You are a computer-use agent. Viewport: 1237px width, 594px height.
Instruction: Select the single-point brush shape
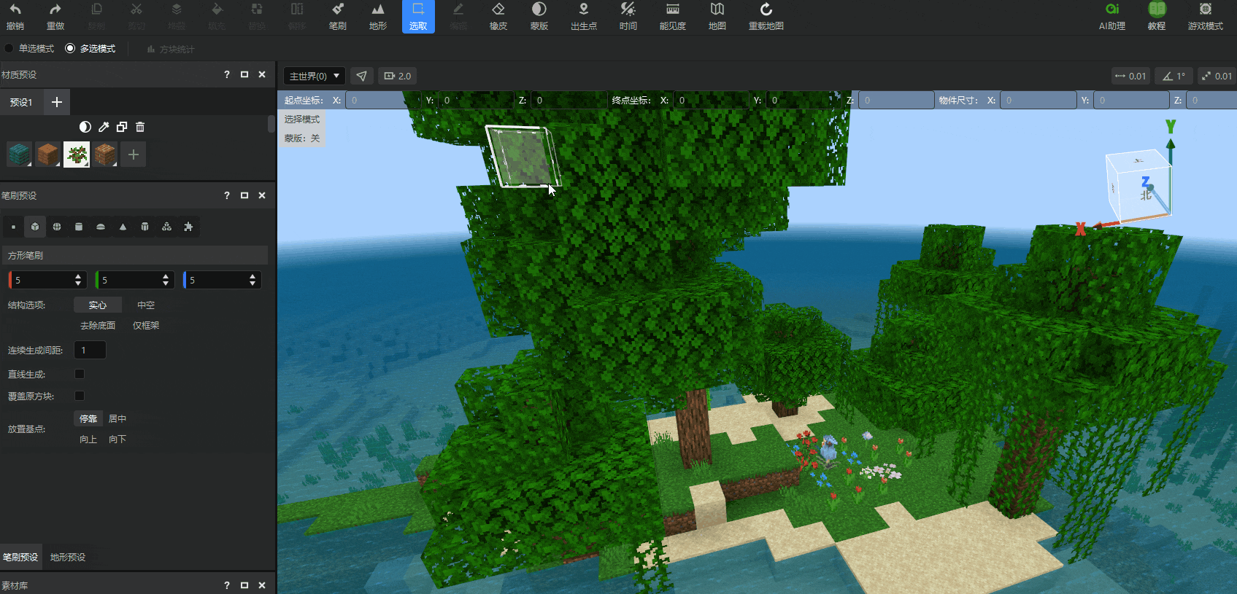click(x=13, y=227)
